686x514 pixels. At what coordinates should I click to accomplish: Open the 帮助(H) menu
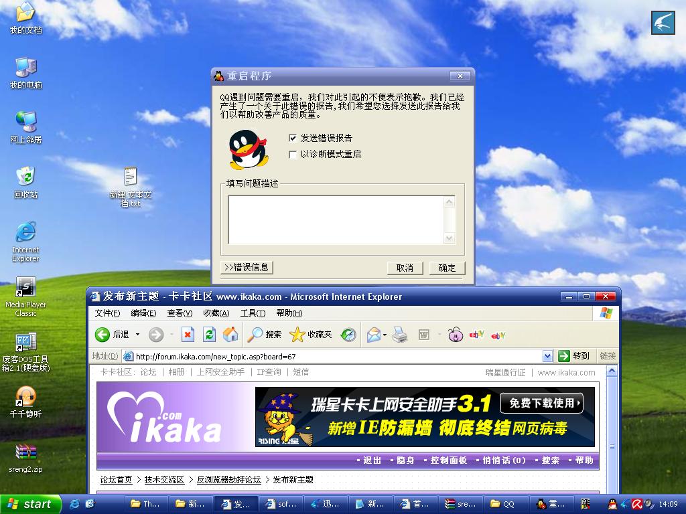[x=289, y=313]
